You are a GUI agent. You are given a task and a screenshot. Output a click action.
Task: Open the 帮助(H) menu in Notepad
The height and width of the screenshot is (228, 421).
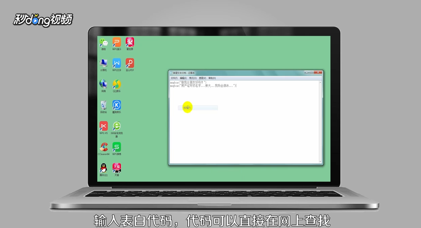pos(212,78)
